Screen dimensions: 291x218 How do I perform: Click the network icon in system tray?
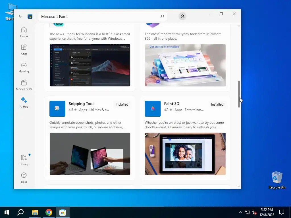[248, 212]
